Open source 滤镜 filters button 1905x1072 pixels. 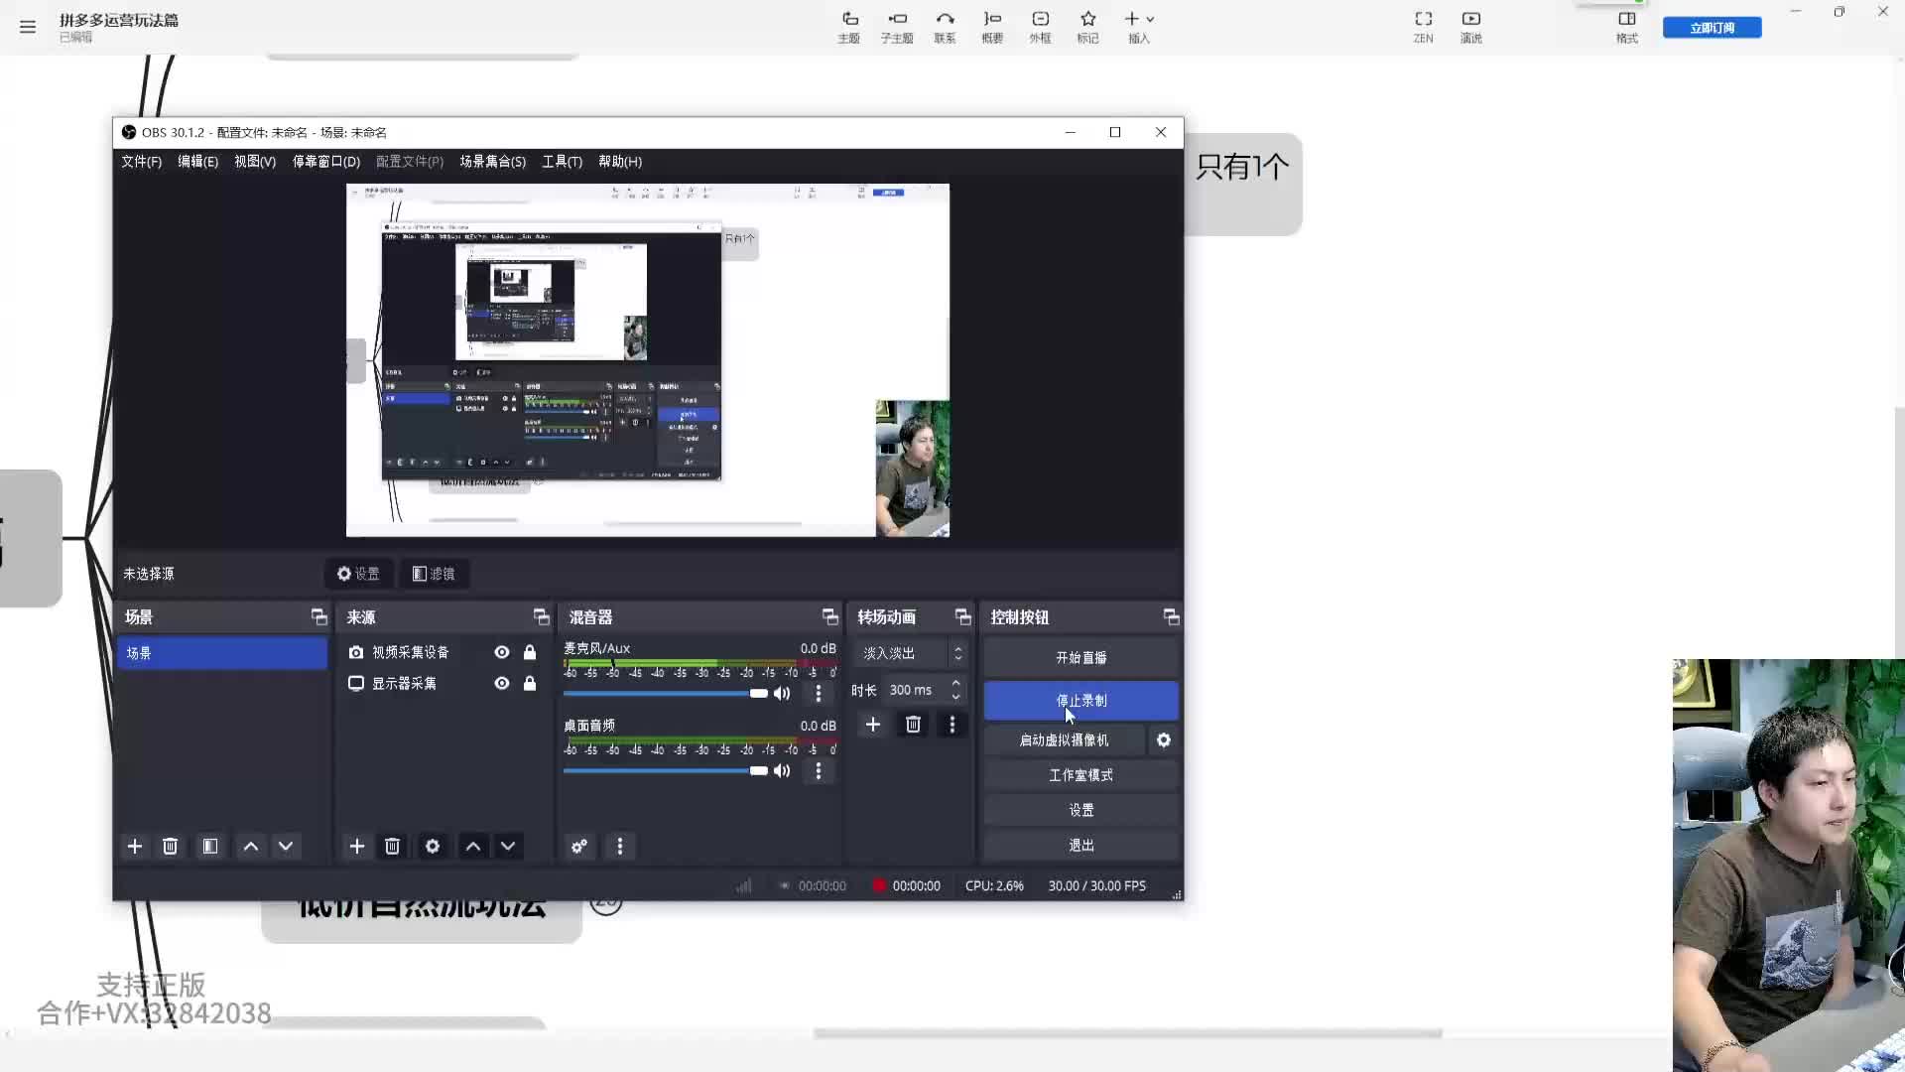[434, 574]
